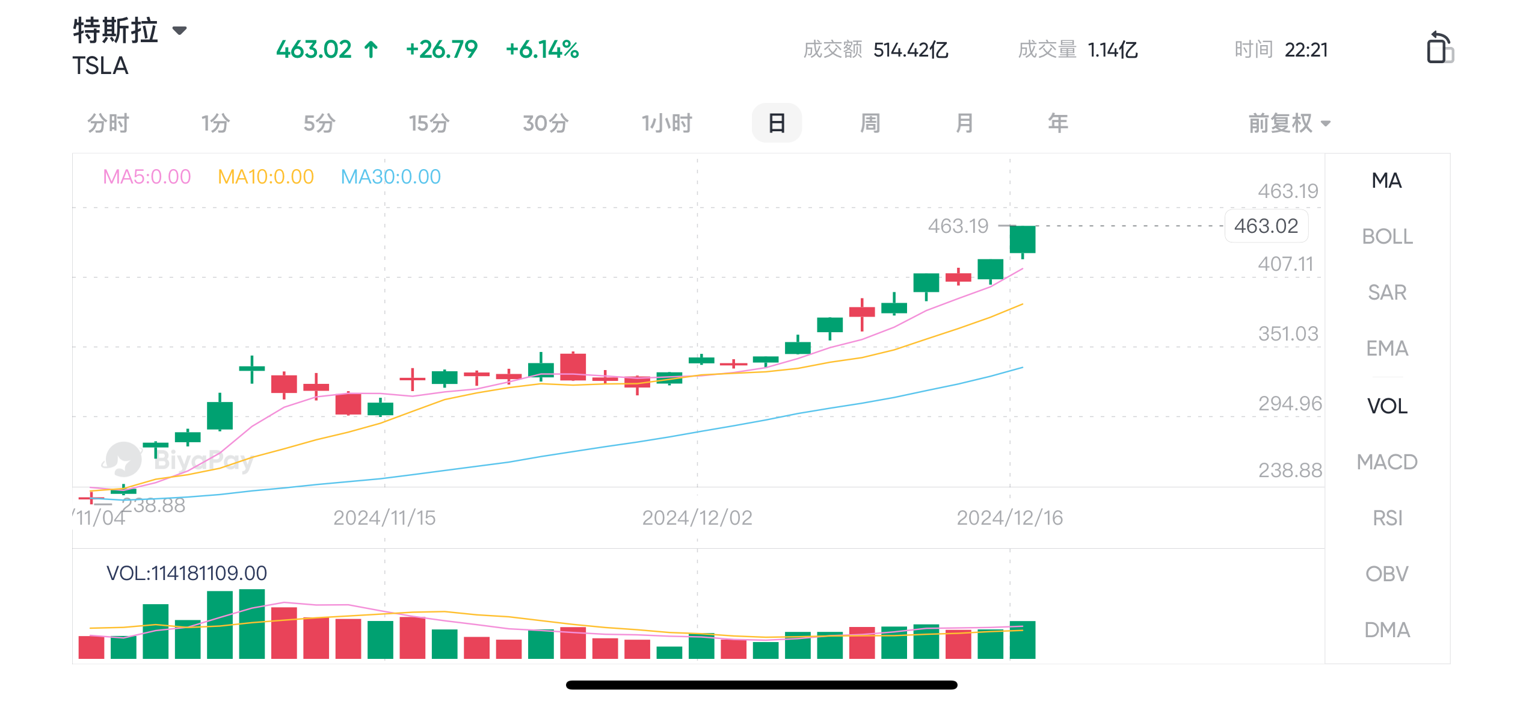Viewport: 1523px width, 704px height.
Task: Select the 1小时 interval tab
Action: (667, 123)
